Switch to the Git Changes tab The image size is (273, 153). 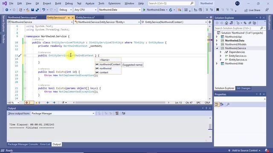(x=244, y=88)
